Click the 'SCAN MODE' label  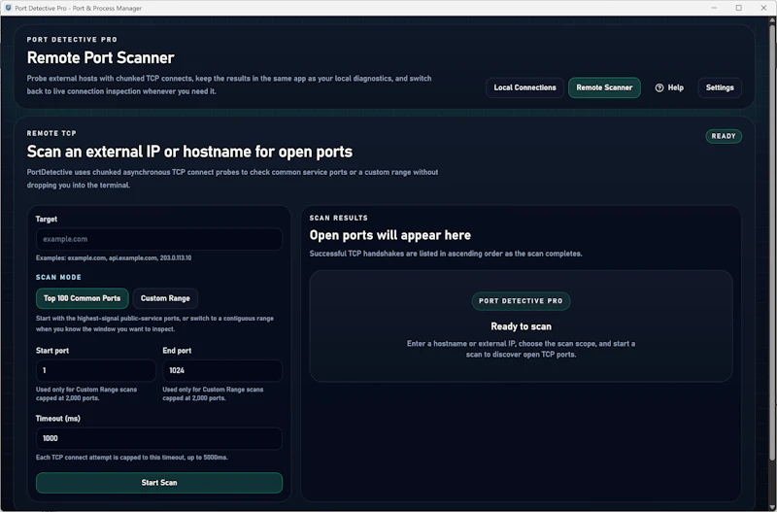click(58, 277)
